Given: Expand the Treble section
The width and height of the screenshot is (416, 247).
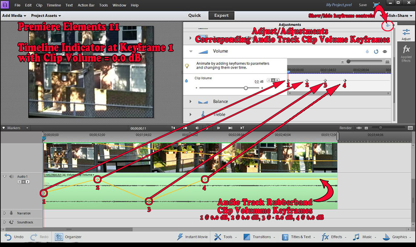Looking at the screenshot, I should click(191, 114).
